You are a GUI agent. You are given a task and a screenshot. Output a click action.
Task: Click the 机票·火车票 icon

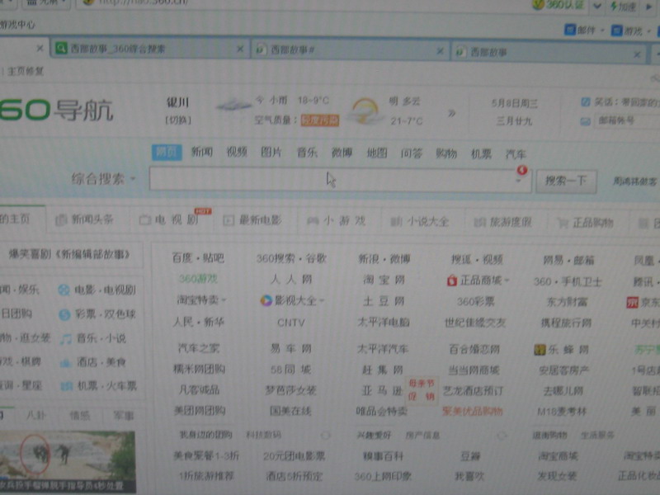coord(67,386)
